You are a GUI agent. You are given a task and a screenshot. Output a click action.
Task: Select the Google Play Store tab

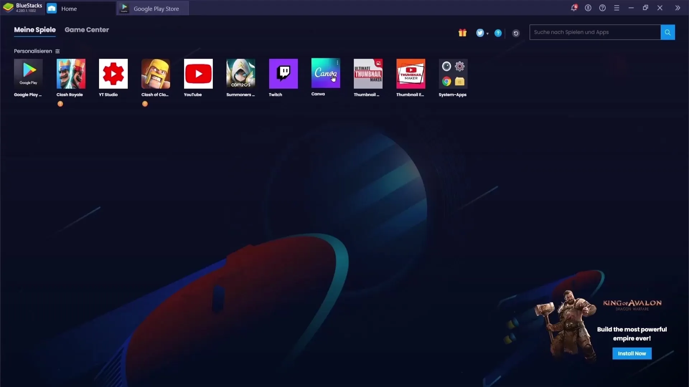coord(153,8)
